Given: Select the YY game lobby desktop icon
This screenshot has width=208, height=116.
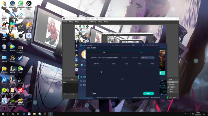Looking at the screenshot, I should click(21, 102).
